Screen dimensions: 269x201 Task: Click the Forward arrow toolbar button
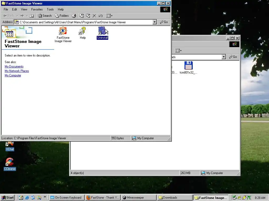tap(22, 16)
